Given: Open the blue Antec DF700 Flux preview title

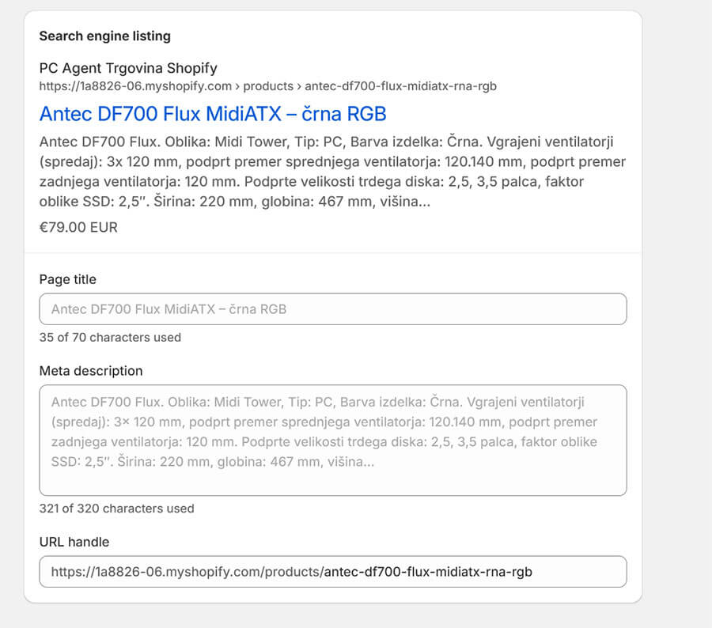Looking at the screenshot, I should (x=213, y=113).
